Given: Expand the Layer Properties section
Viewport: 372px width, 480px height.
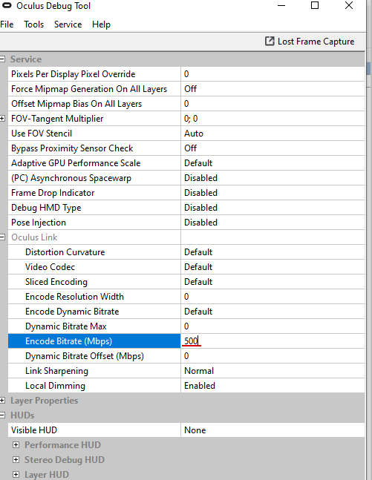Looking at the screenshot, I should tap(2, 401).
